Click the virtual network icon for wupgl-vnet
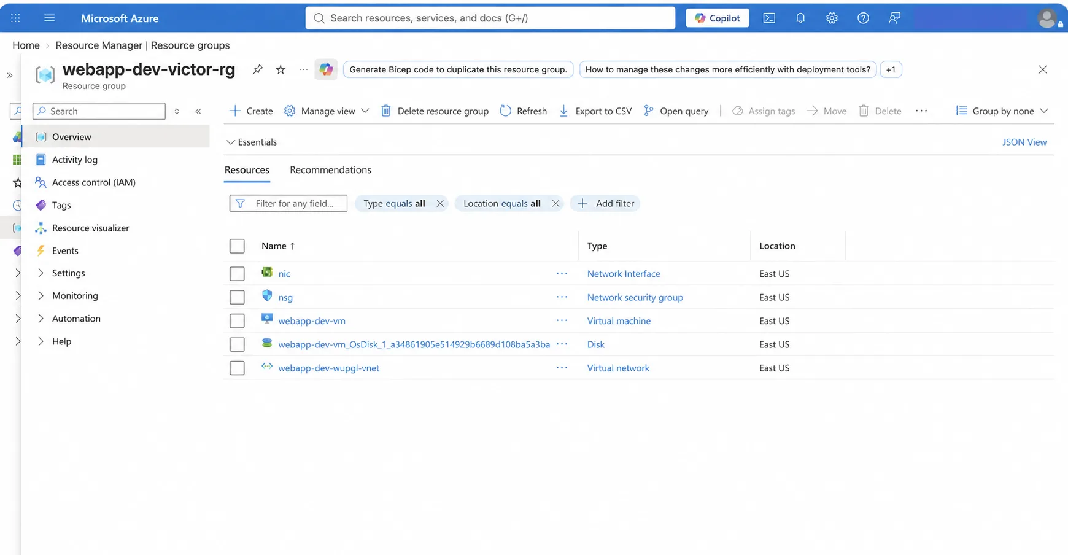Screen dimensions: 1068x555 (267, 366)
